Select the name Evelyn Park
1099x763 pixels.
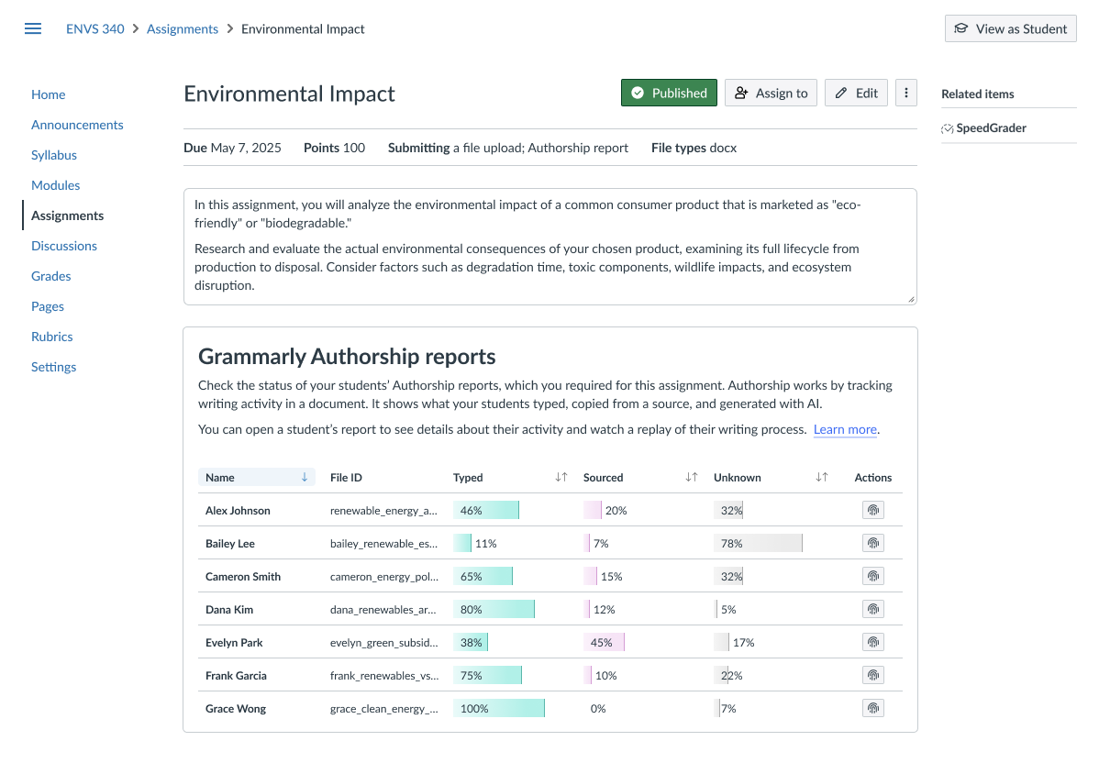click(234, 643)
